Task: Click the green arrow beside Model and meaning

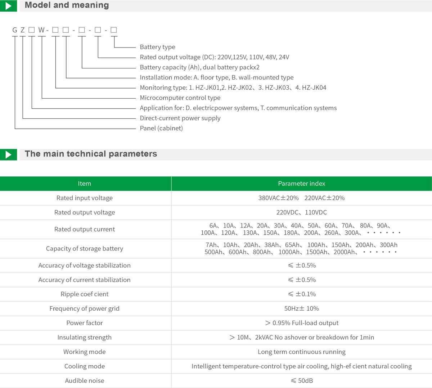Action: [8, 6]
